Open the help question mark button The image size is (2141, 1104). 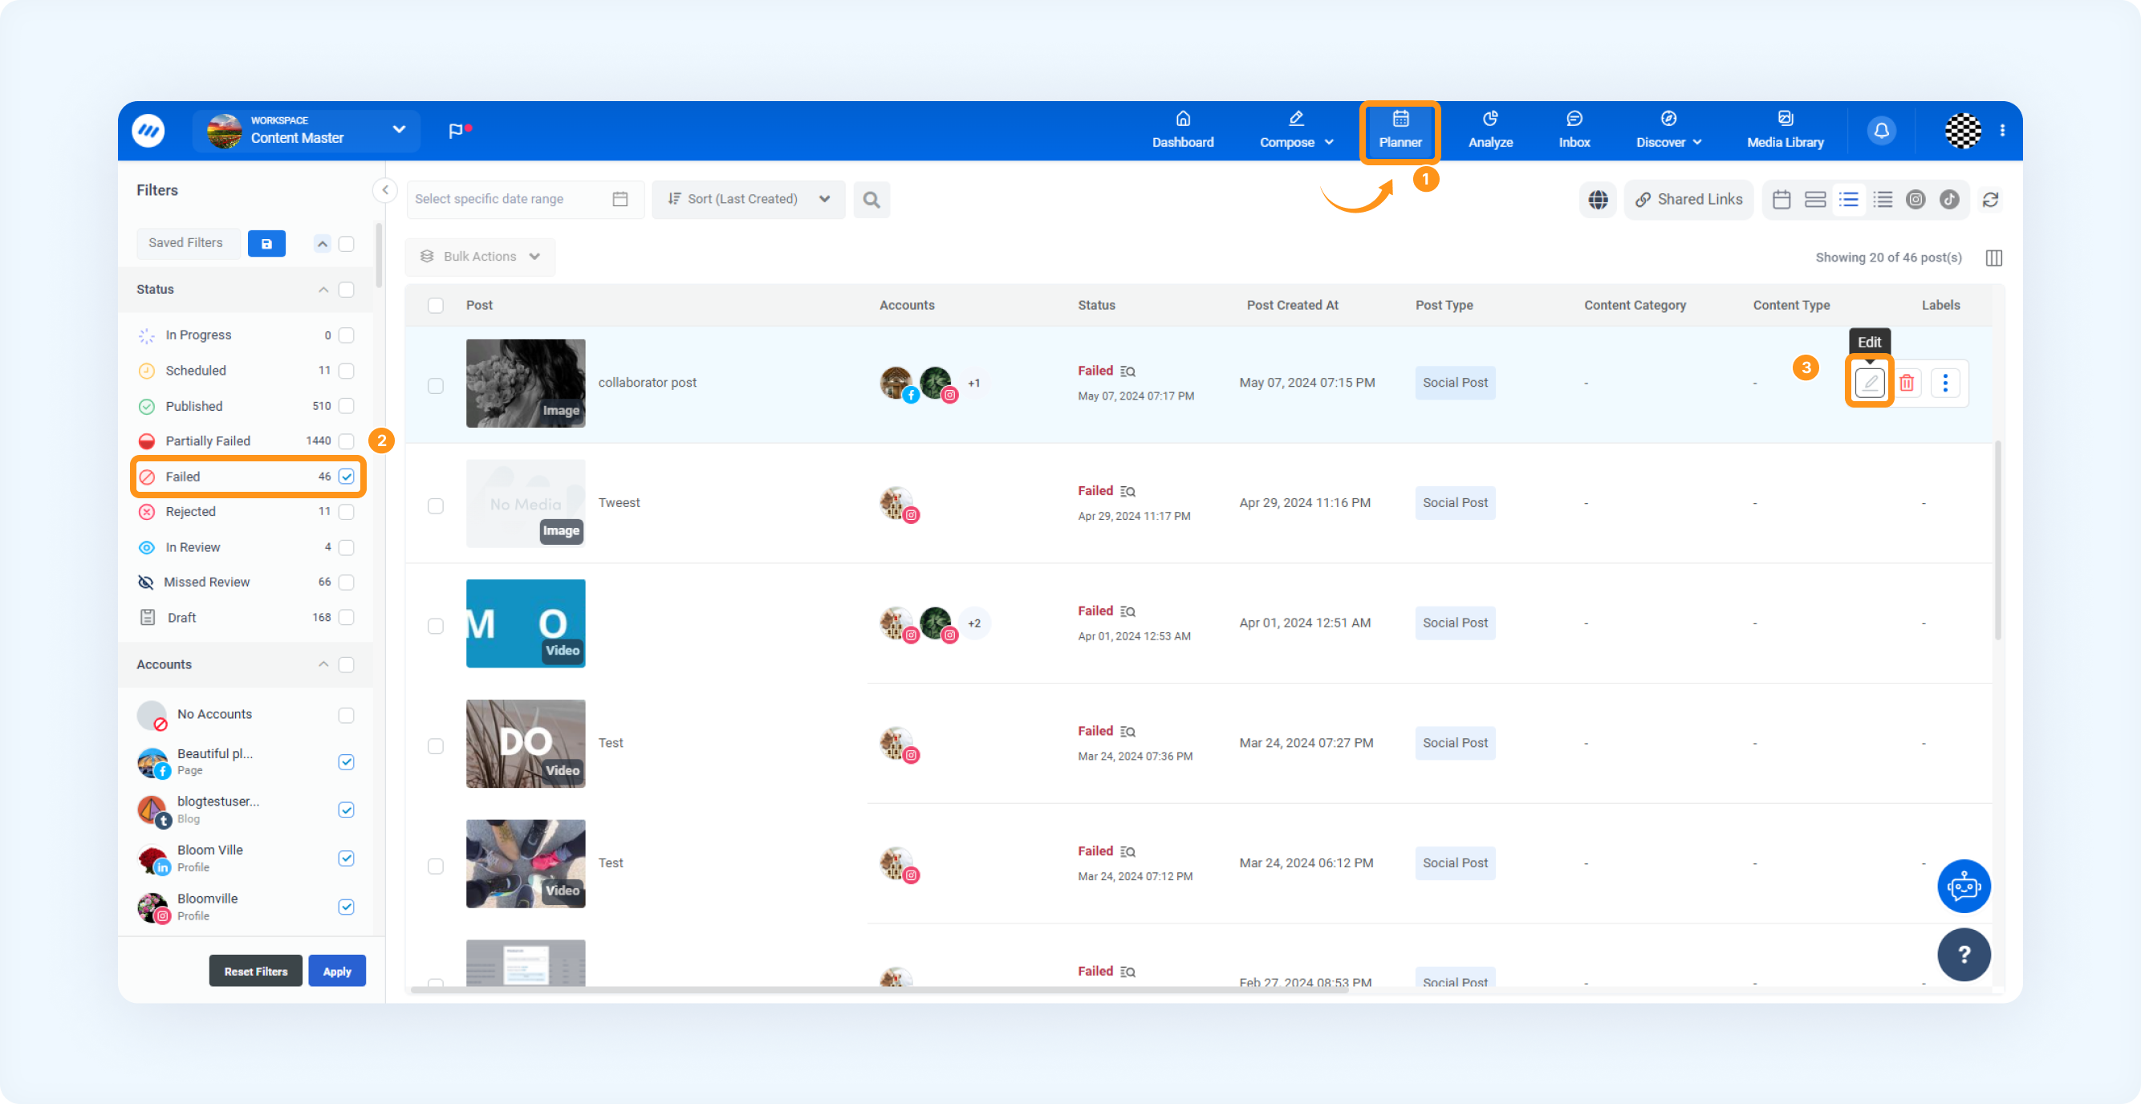[x=1963, y=955]
